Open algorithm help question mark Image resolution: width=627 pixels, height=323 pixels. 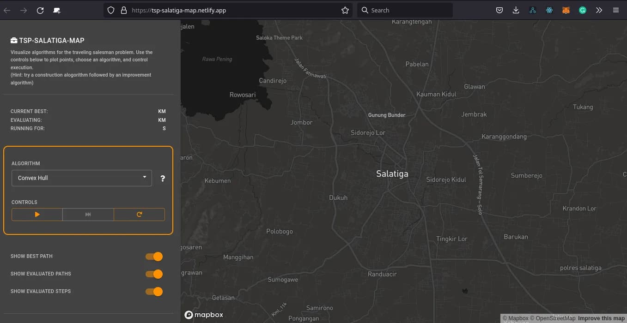pyautogui.click(x=163, y=179)
